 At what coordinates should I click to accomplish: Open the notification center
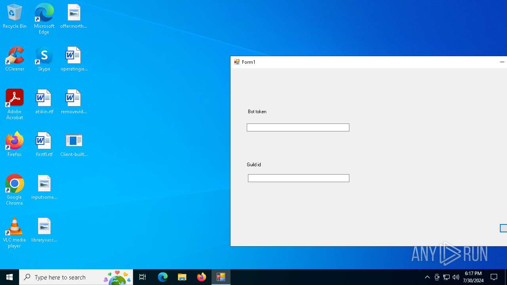pyautogui.click(x=494, y=277)
